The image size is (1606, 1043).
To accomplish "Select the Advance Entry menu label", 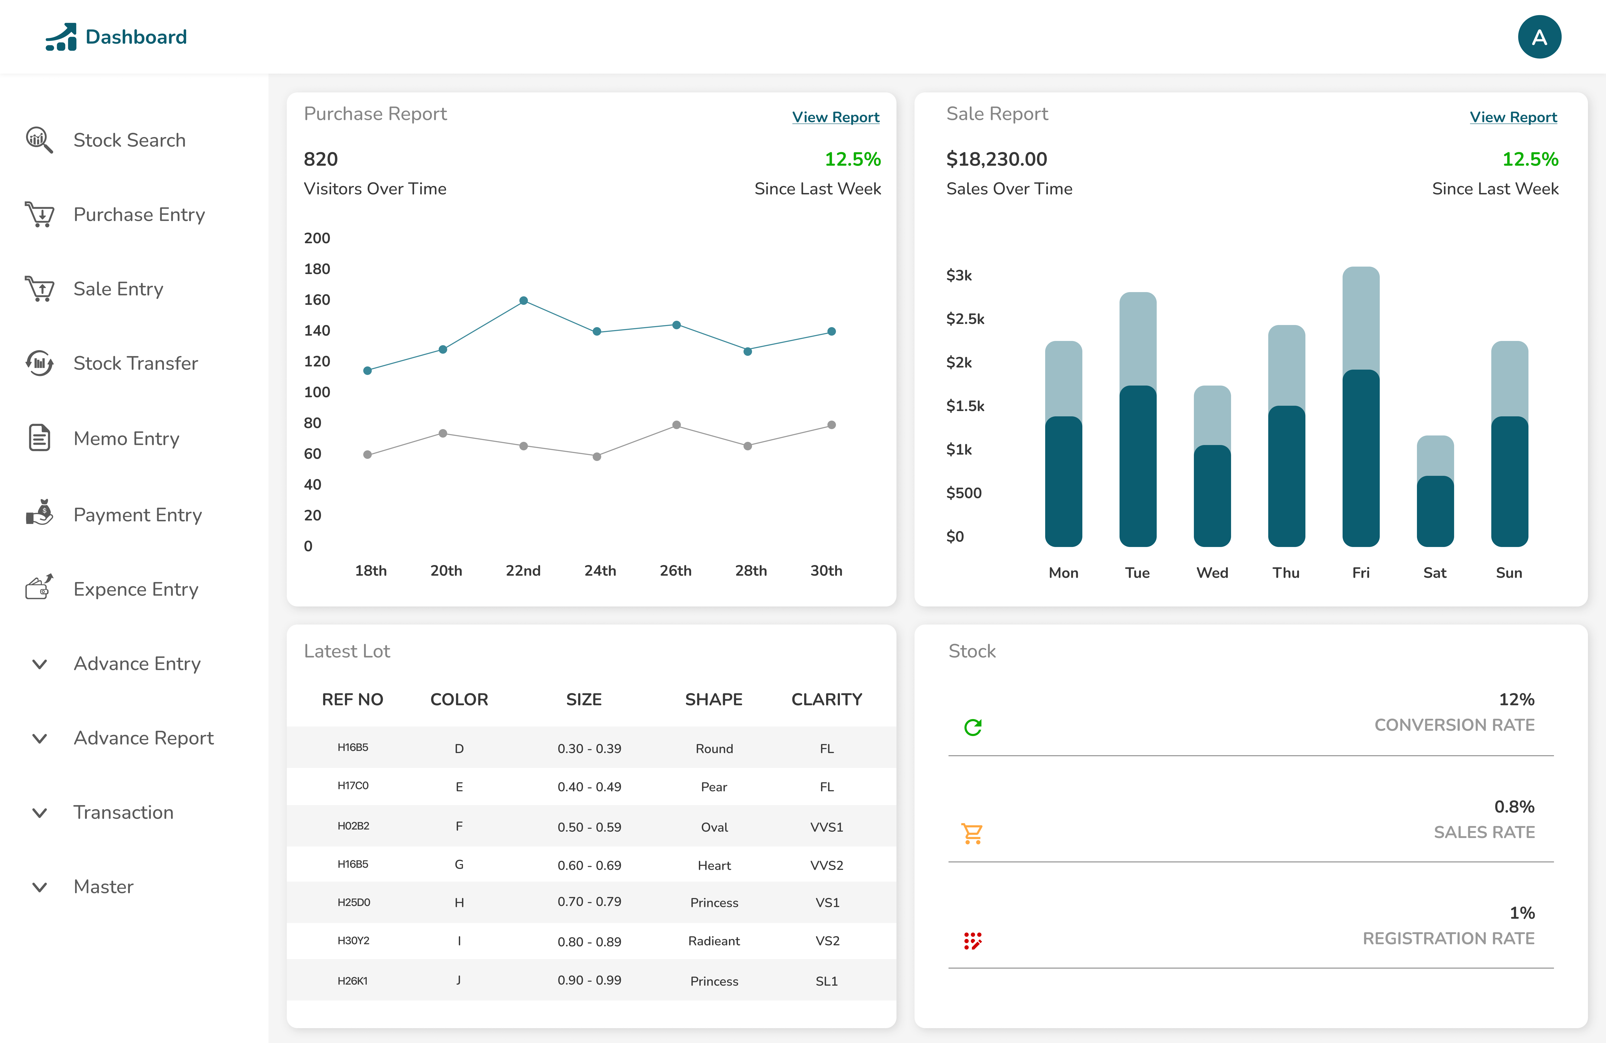I will tap(137, 663).
